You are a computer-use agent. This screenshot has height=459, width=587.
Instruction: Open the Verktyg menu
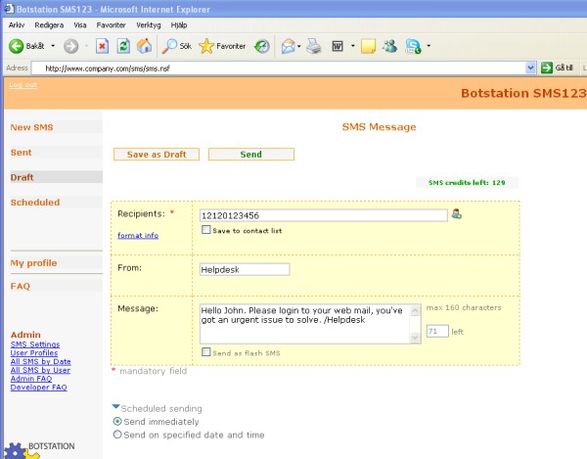click(149, 25)
